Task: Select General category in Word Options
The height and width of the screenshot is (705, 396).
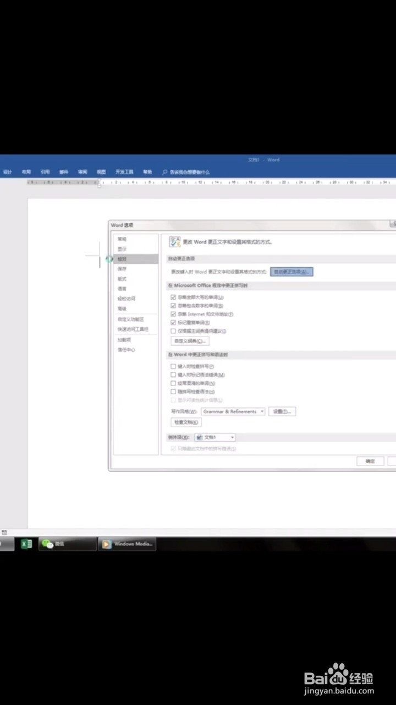Action: [x=135, y=239]
